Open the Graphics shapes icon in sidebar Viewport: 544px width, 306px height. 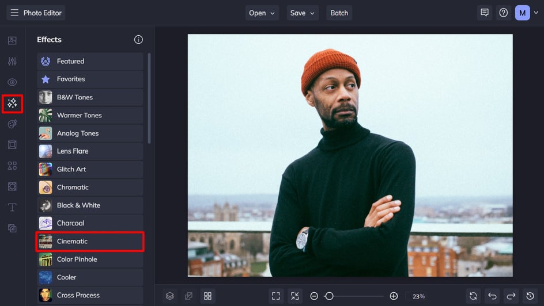(12, 166)
